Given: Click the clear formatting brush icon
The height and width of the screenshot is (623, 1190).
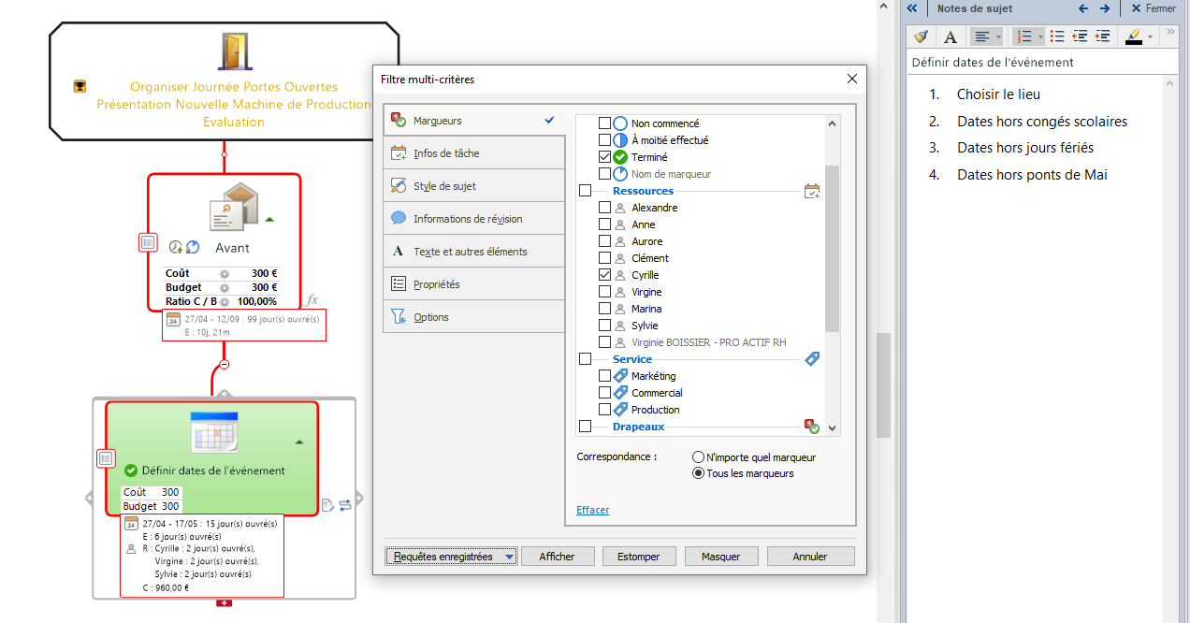Looking at the screenshot, I should [x=922, y=36].
